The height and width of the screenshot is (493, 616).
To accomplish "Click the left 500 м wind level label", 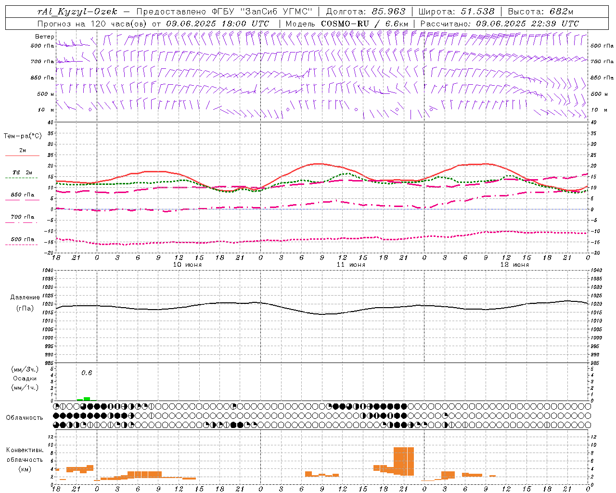I will [x=46, y=94].
